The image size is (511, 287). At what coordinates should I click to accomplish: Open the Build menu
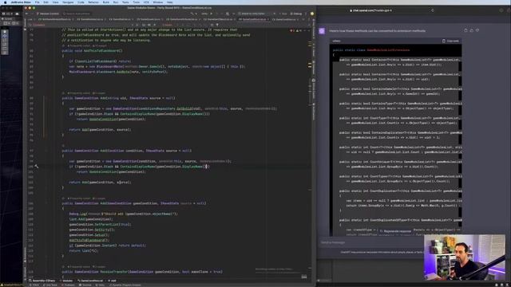pyautogui.click(x=106, y=2)
